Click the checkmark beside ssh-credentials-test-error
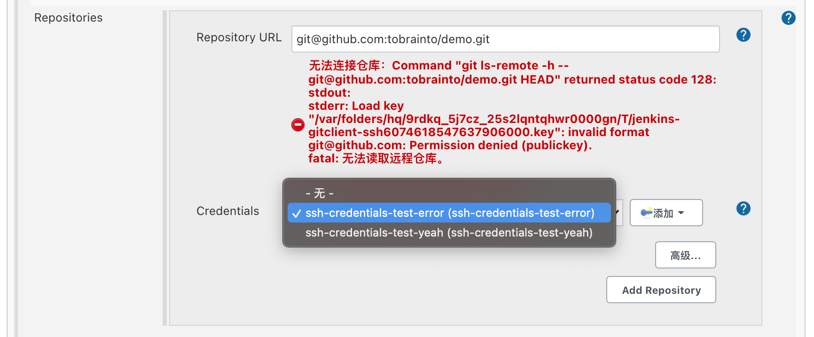The height and width of the screenshot is (337, 814). [296, 214]
